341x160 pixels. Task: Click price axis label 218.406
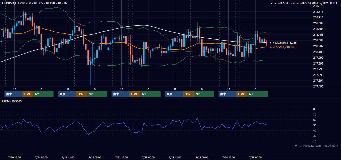click(x=318, y=35)
